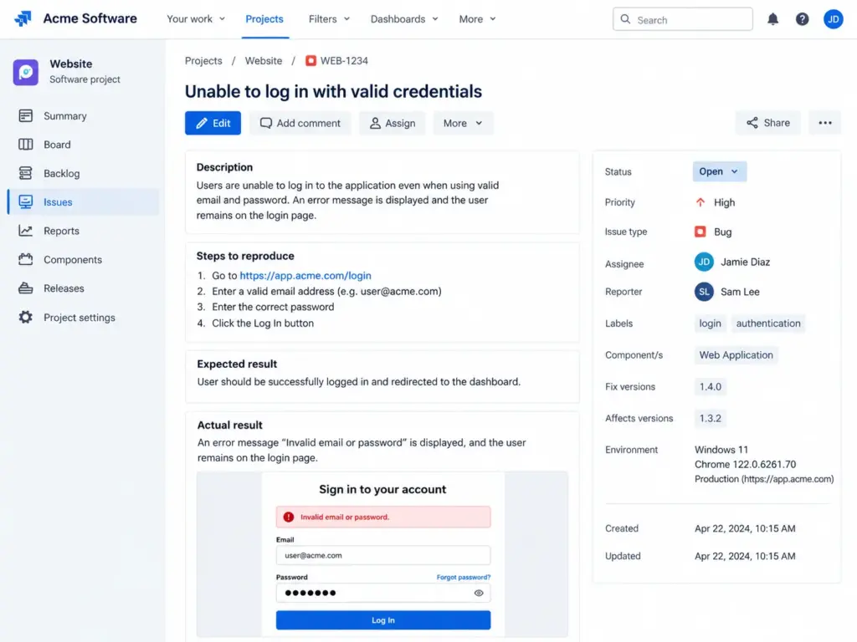857x642 pixels.
Task: Click the Summary sidebar icon
Action: click(26, 115)
